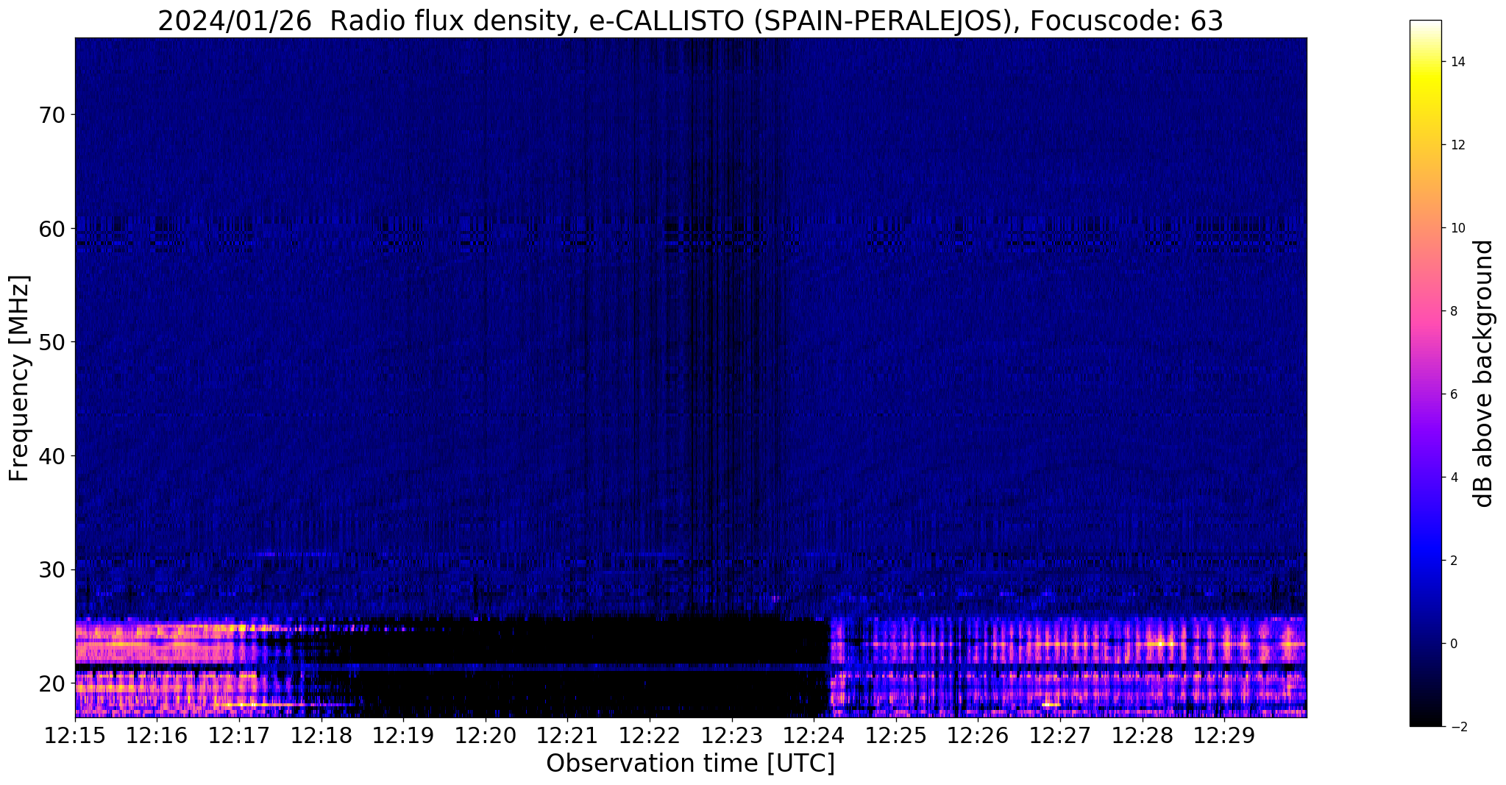Click the 12:18 time tick label
The image size is (1506, 785).
point(321,735)
